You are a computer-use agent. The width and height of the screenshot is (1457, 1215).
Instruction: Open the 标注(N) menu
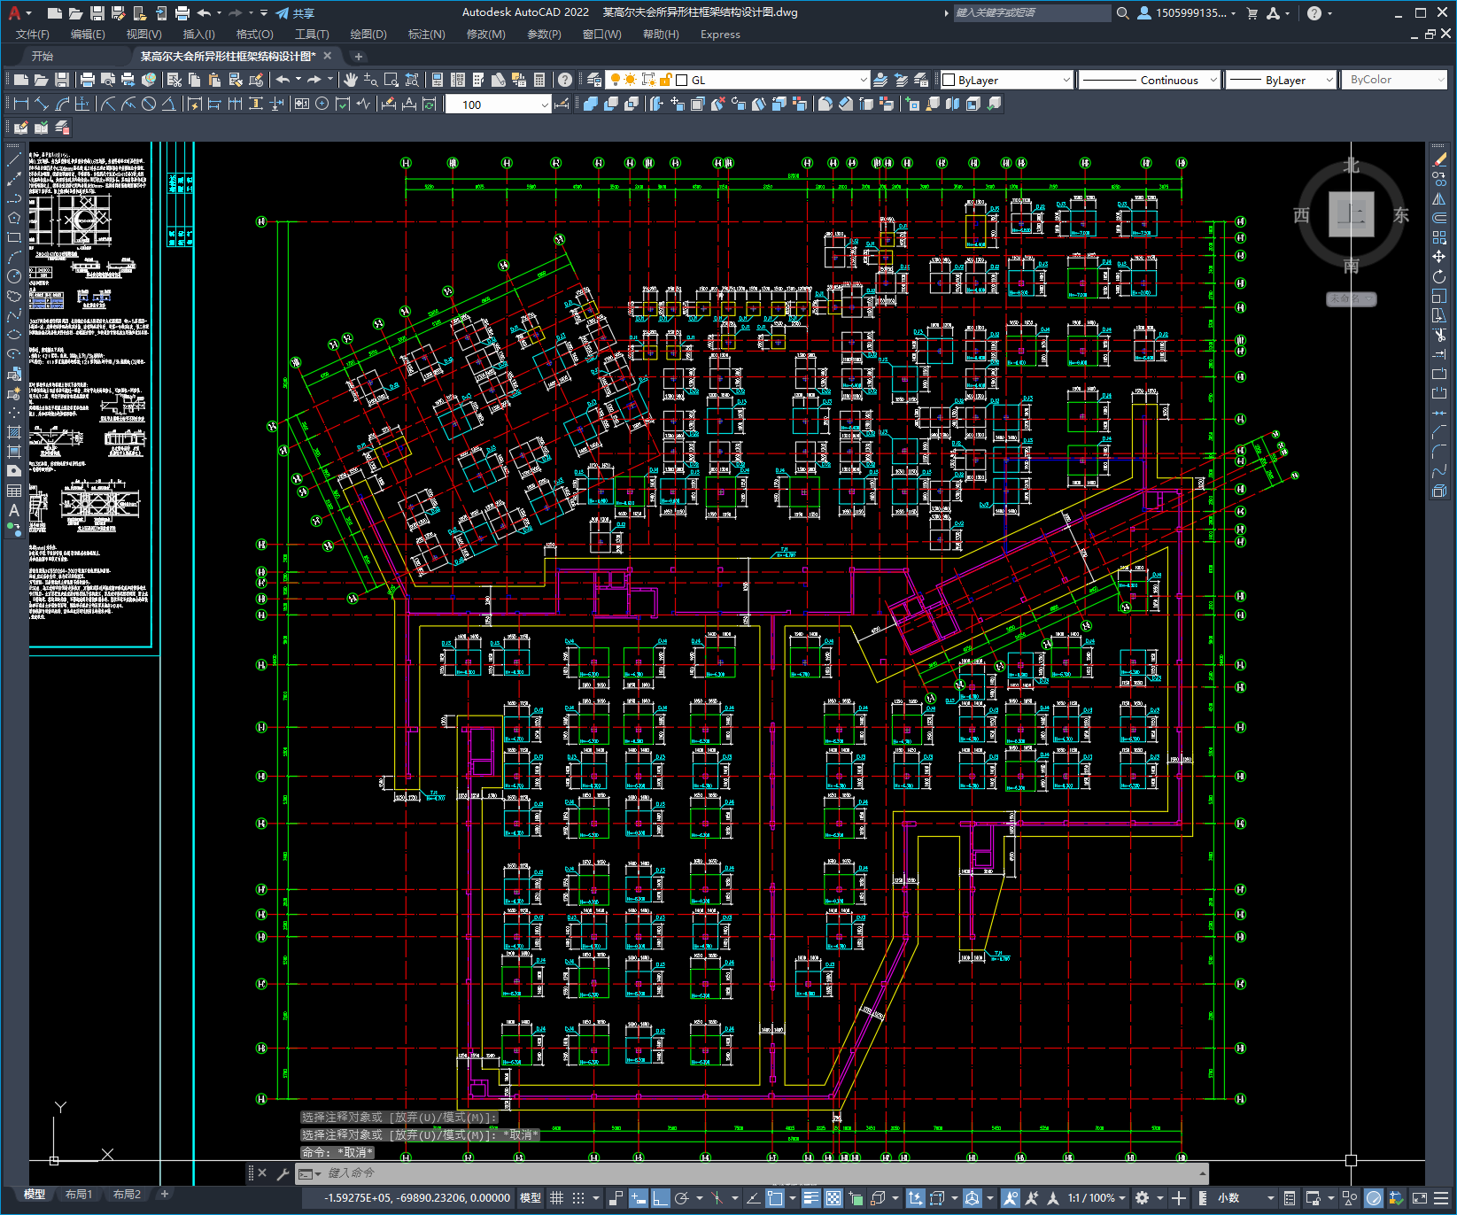coord(426,34)
